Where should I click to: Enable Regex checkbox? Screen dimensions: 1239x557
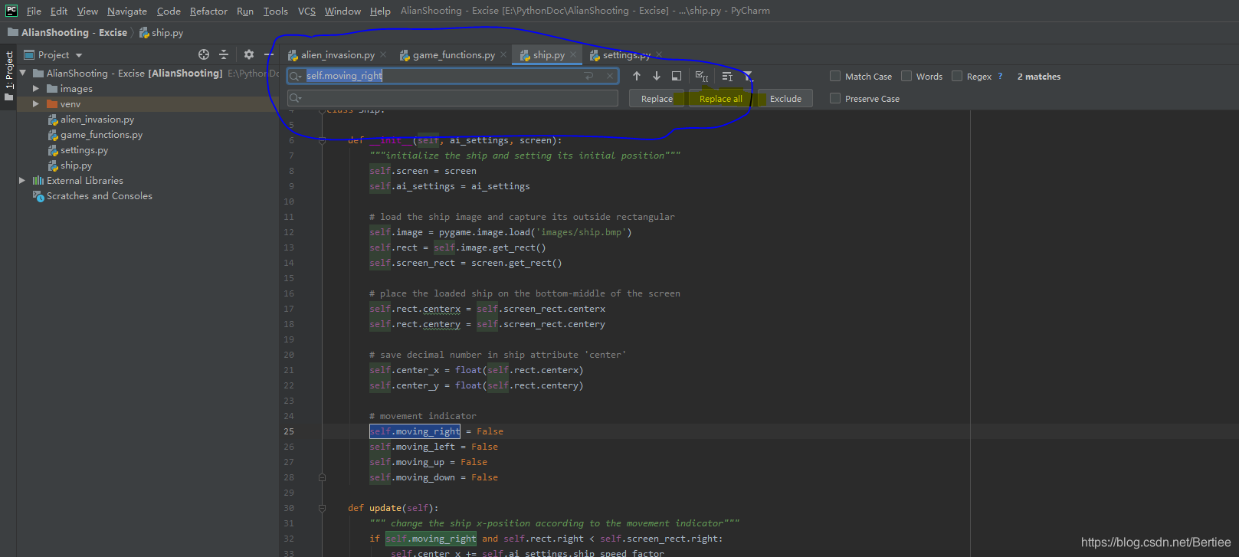click(957, 76)
